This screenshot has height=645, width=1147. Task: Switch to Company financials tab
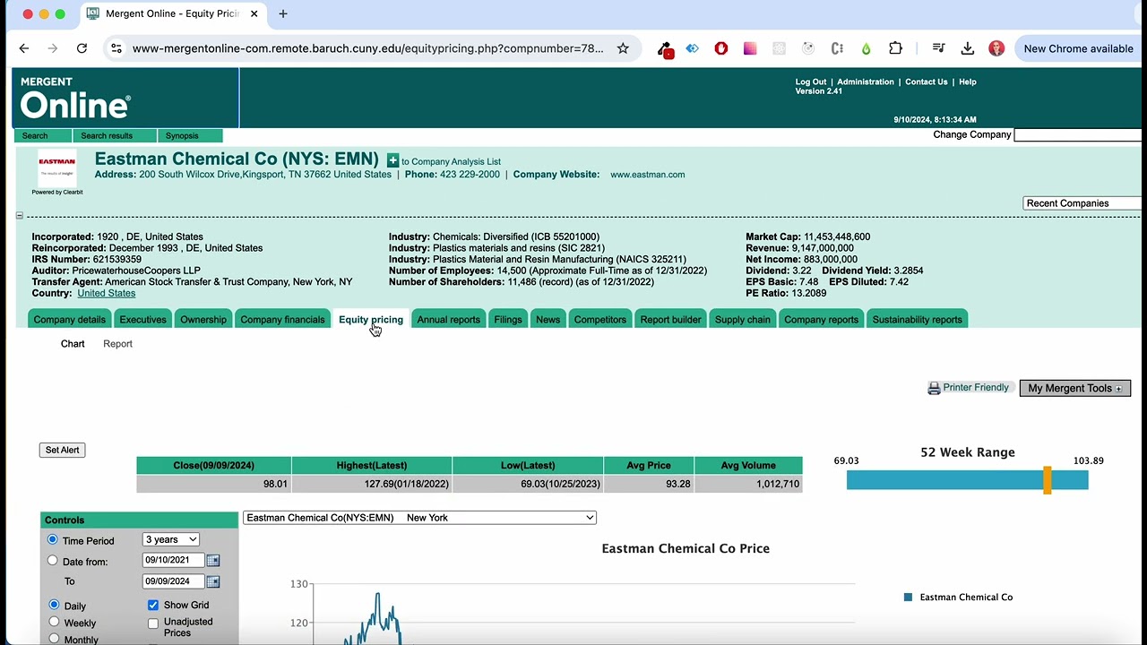tap(282, 319)
